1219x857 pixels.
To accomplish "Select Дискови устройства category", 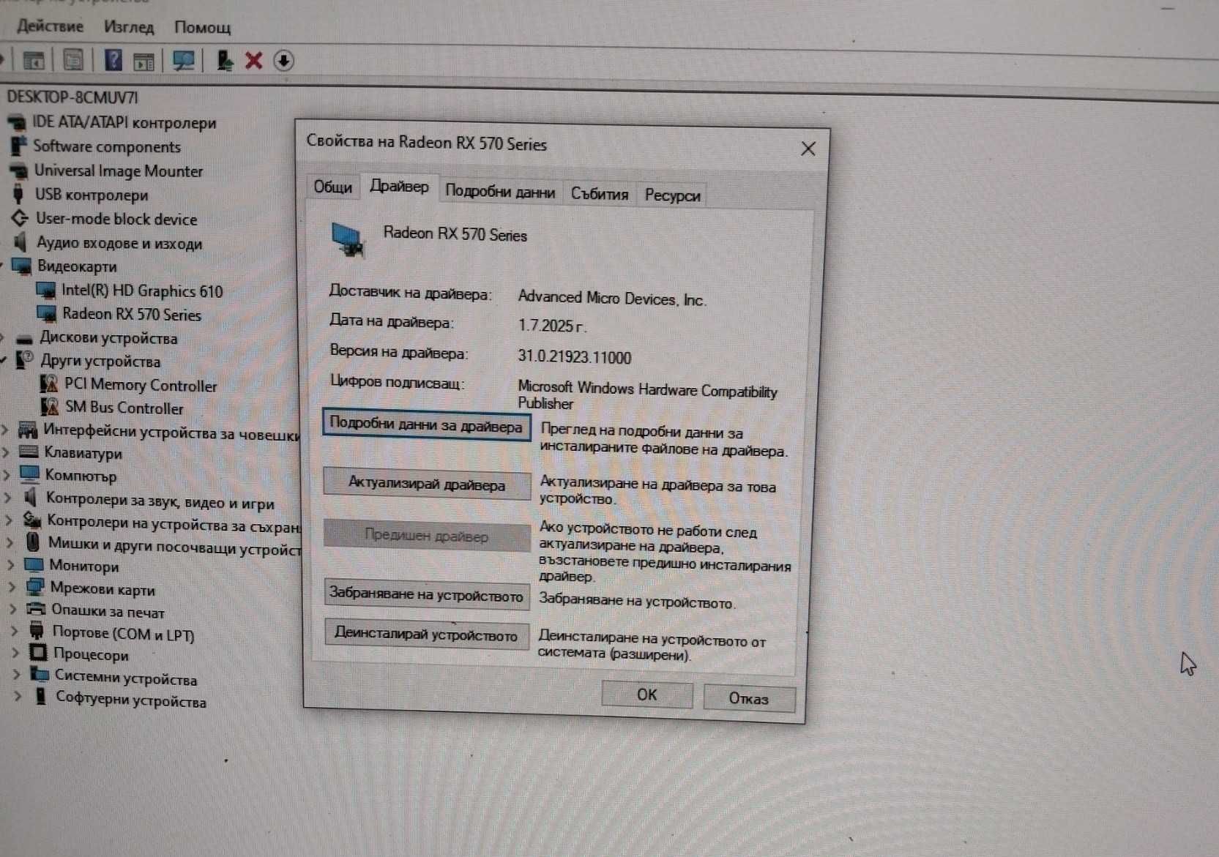I will click(108, 338).
